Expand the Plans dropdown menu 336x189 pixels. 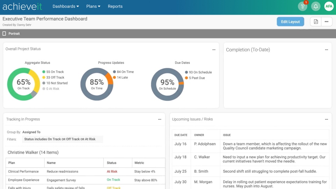point(93,6)
